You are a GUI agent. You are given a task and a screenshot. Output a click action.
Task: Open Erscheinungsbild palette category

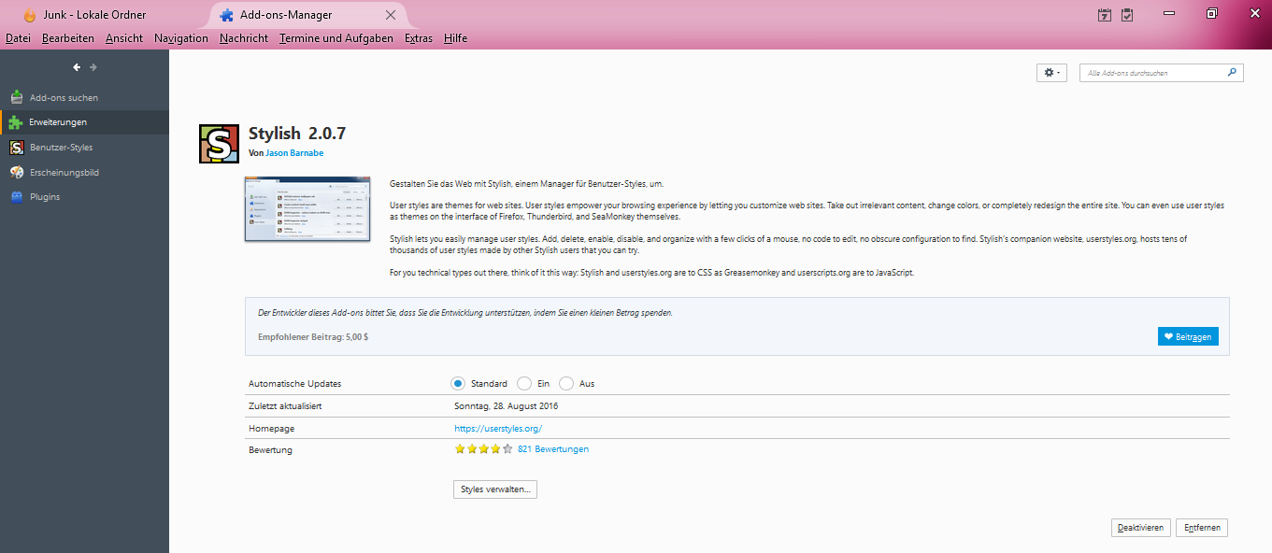click(84, 173)
